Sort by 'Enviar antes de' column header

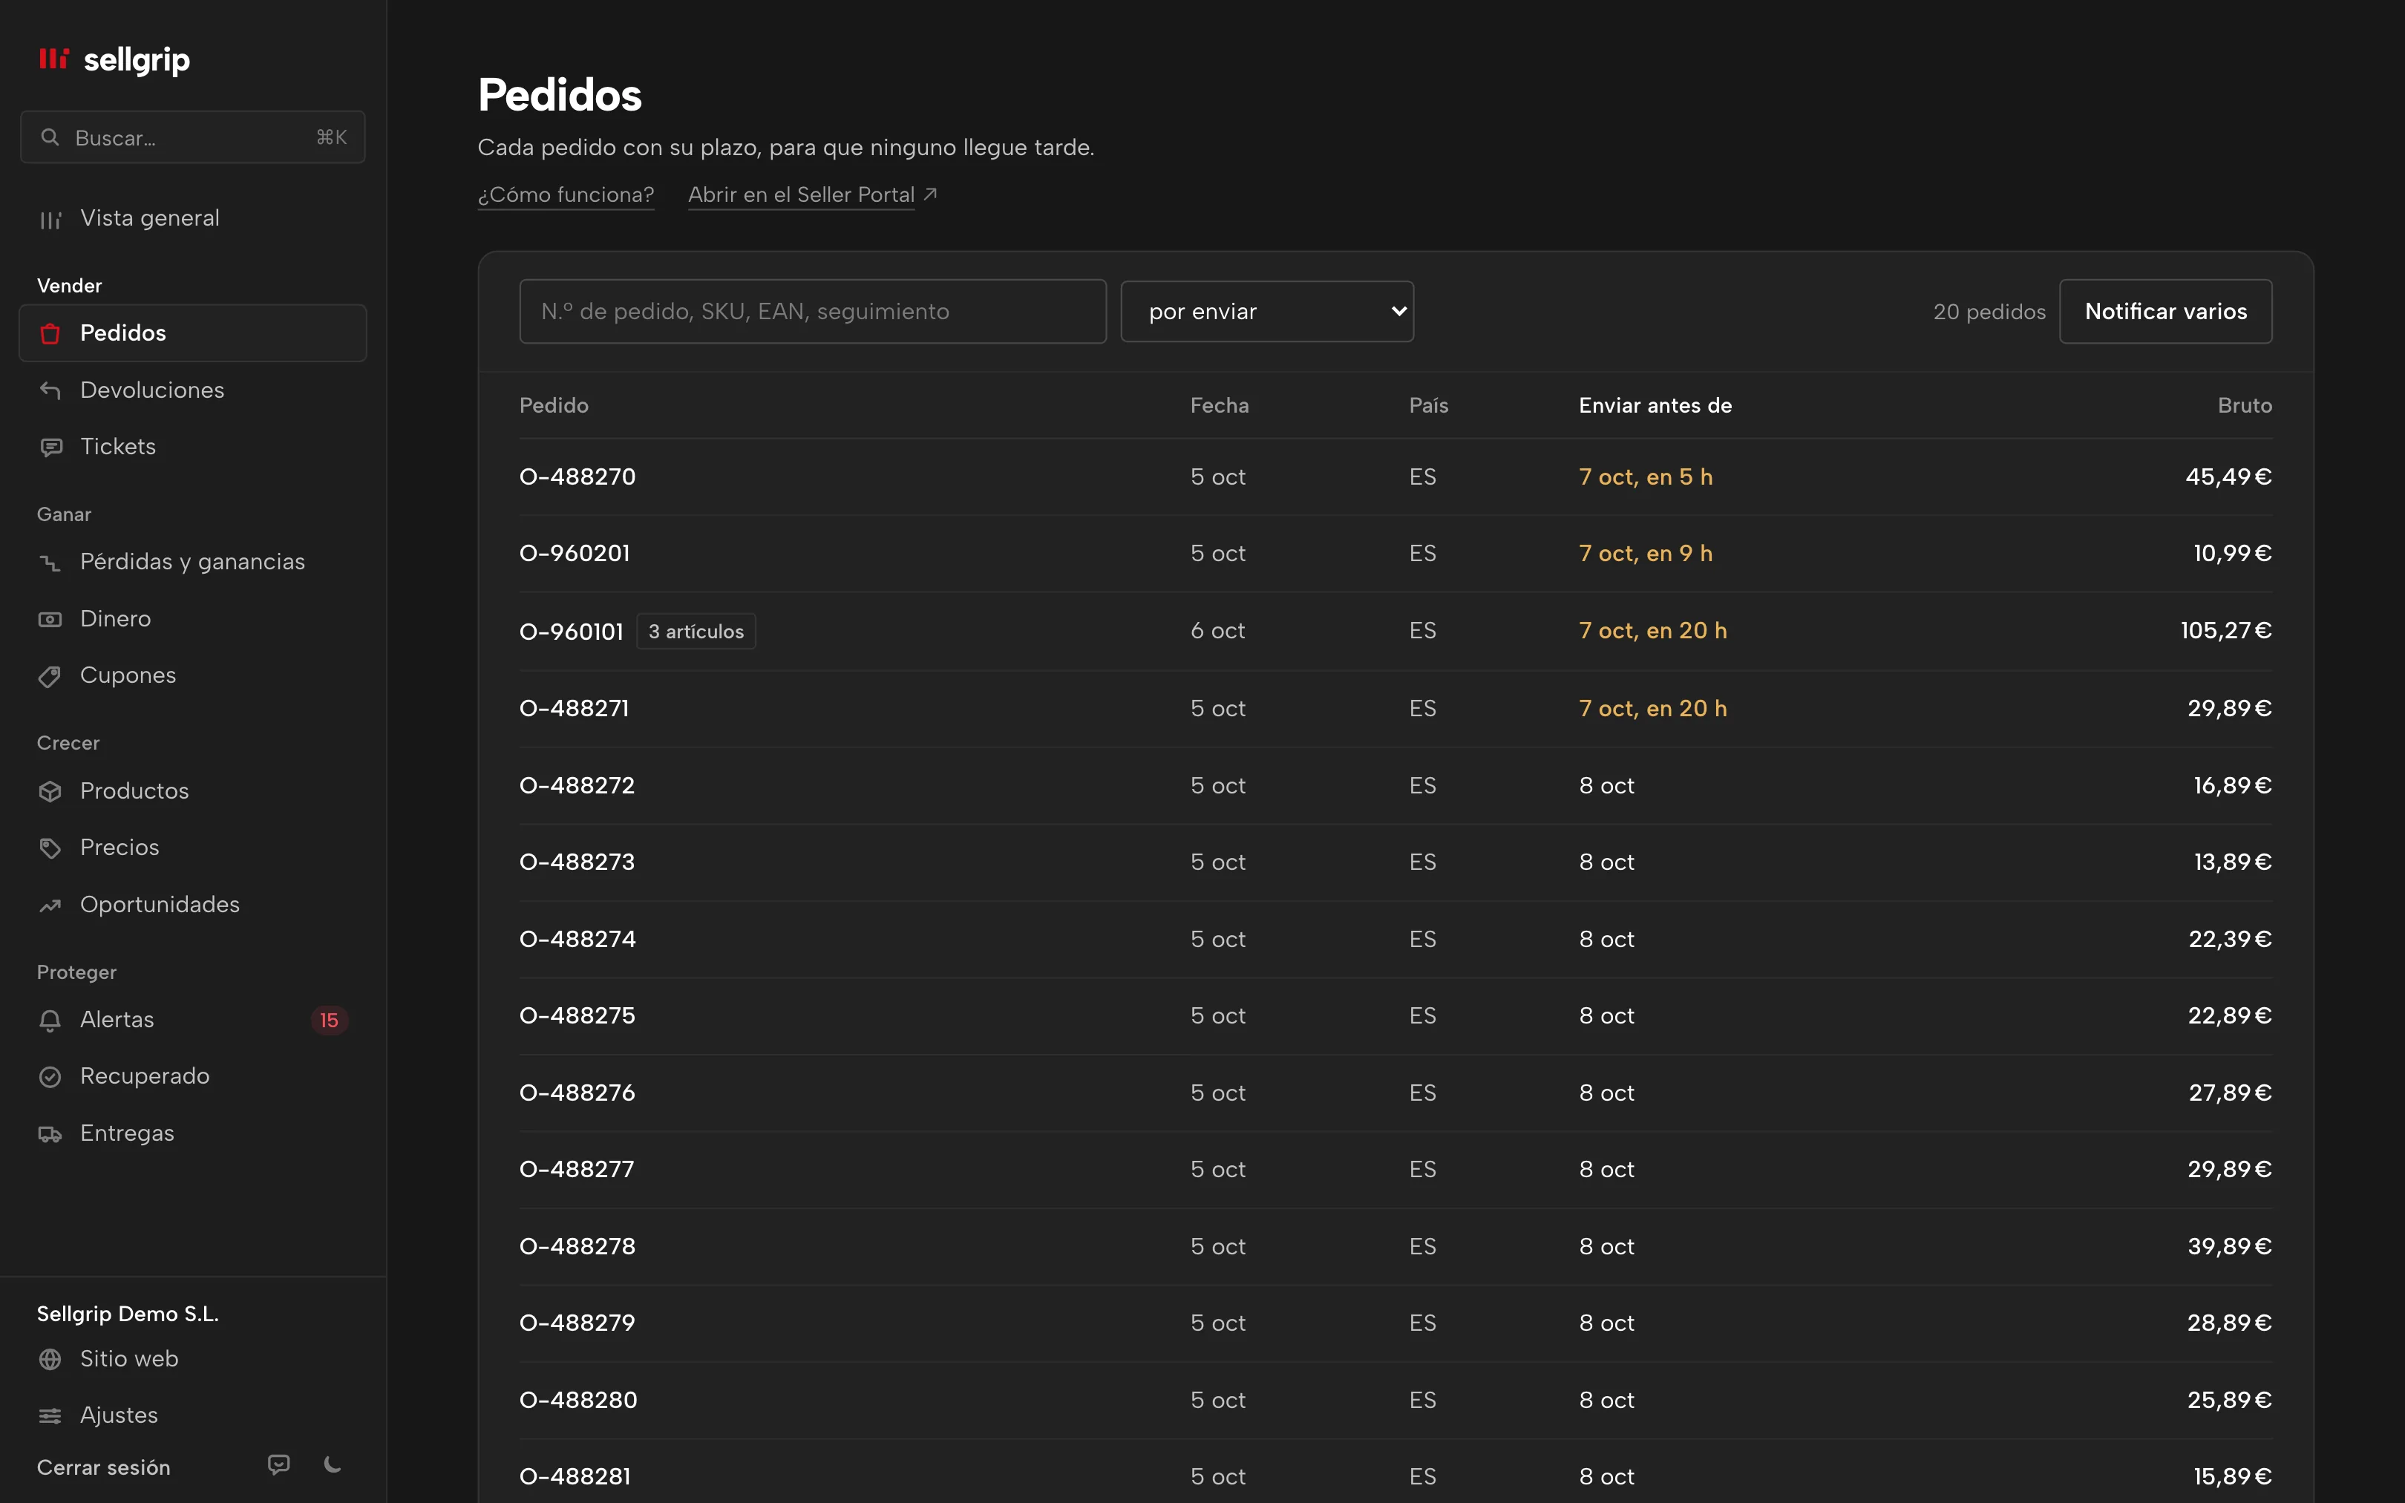[x=1655, y=405]
